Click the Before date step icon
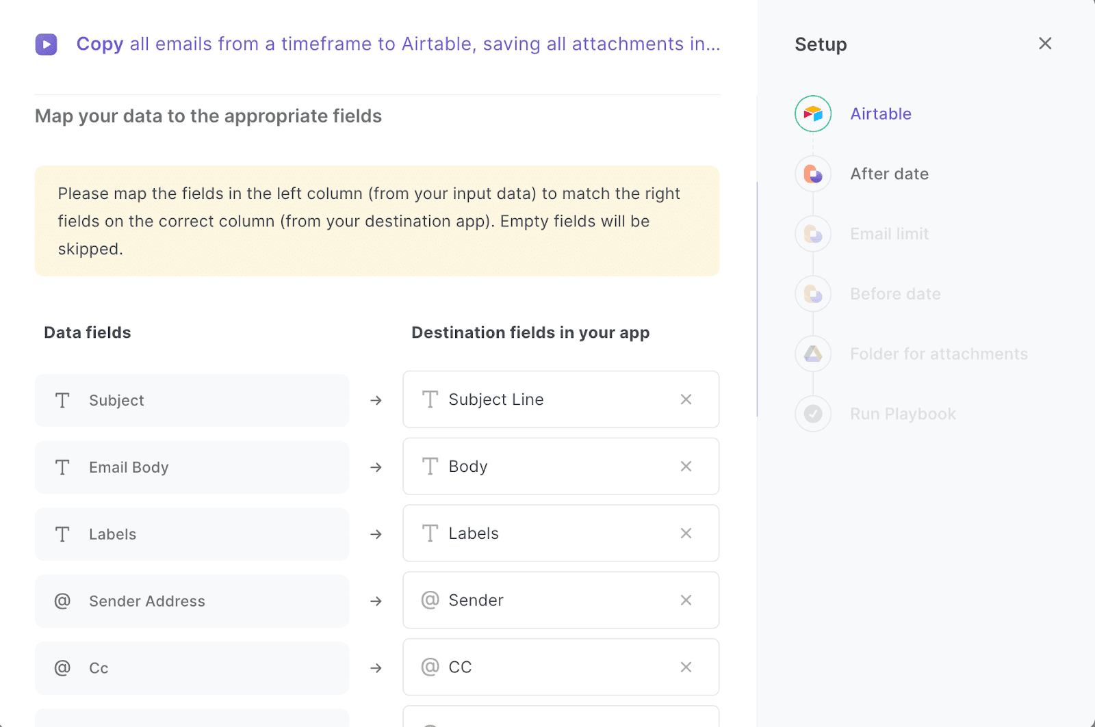This screenshot has height=727, width=1095. pyautogui.click(x=813, y=294)
